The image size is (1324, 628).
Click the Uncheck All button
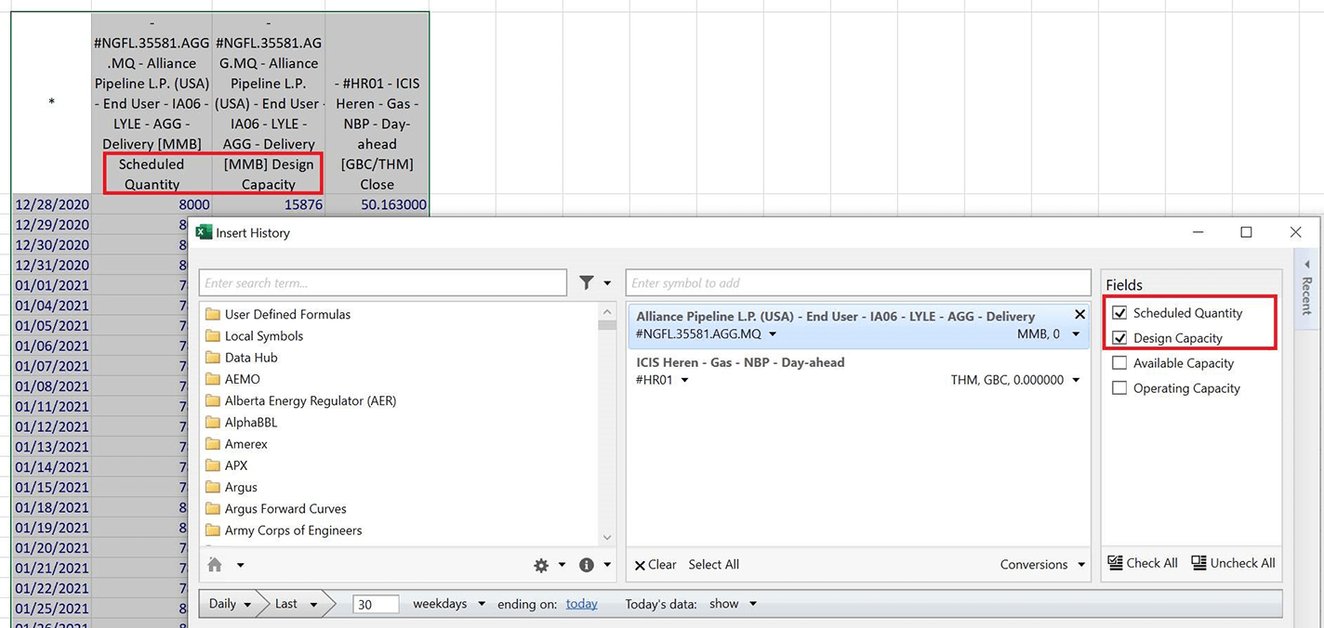pyautogui.click(x=1233, y=563)
